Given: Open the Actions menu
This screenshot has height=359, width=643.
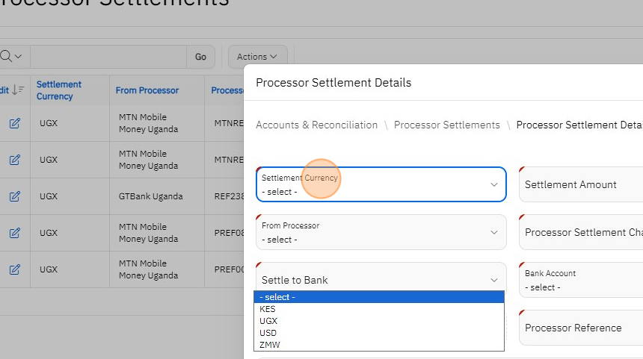Looking at the screenshot, I should (x=256, y=57).
